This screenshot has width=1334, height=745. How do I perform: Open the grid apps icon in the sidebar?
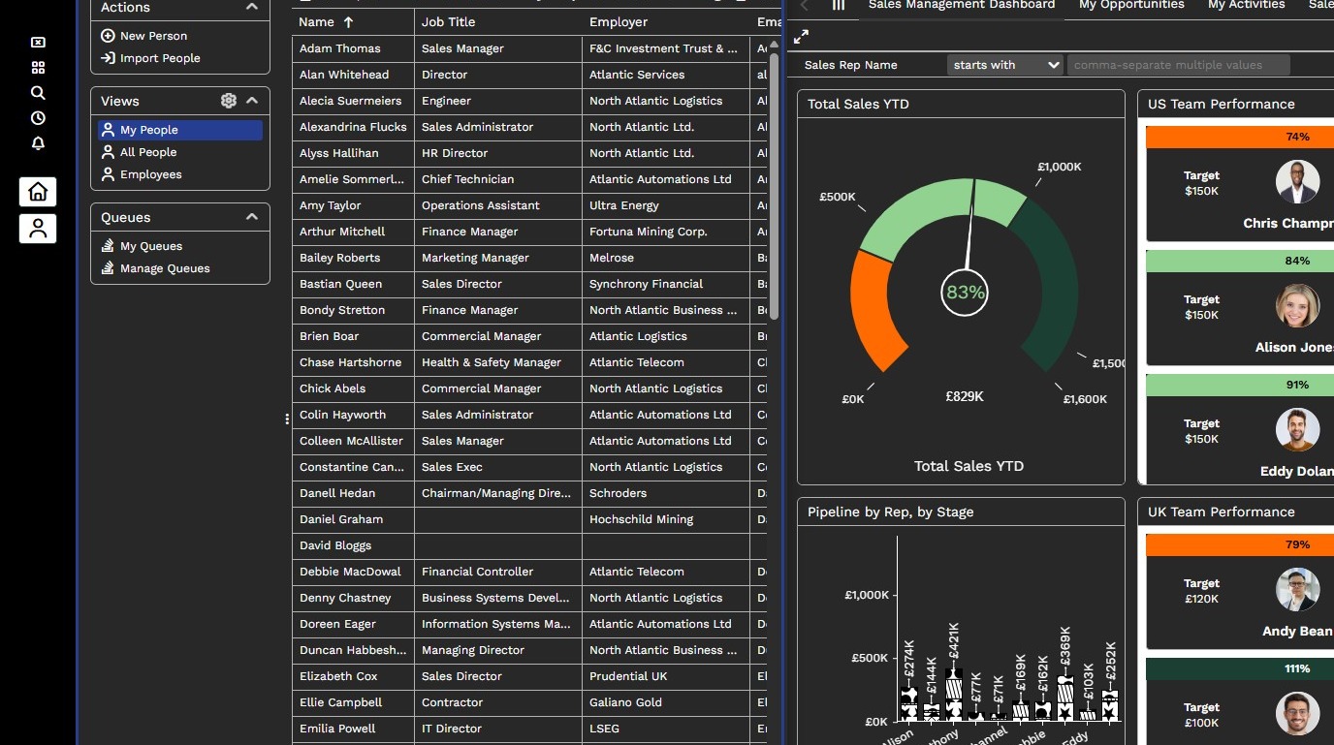[38, 68]
